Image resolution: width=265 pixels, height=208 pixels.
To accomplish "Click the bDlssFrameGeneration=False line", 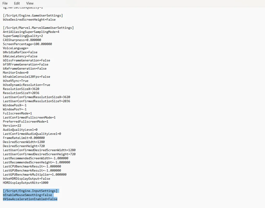I will (x=27, y=60).
